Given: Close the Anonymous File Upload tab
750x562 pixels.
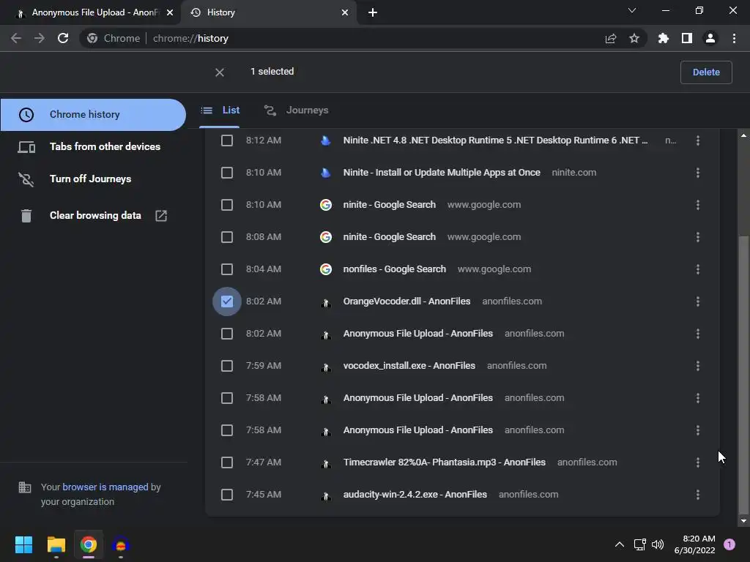Looking at the screenshot, I should [170, 12].
